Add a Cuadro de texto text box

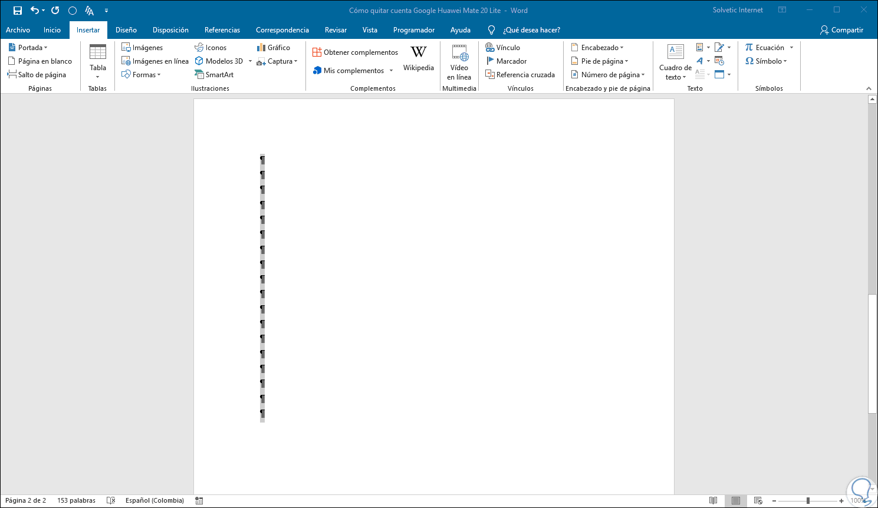(x=675, y=61)
